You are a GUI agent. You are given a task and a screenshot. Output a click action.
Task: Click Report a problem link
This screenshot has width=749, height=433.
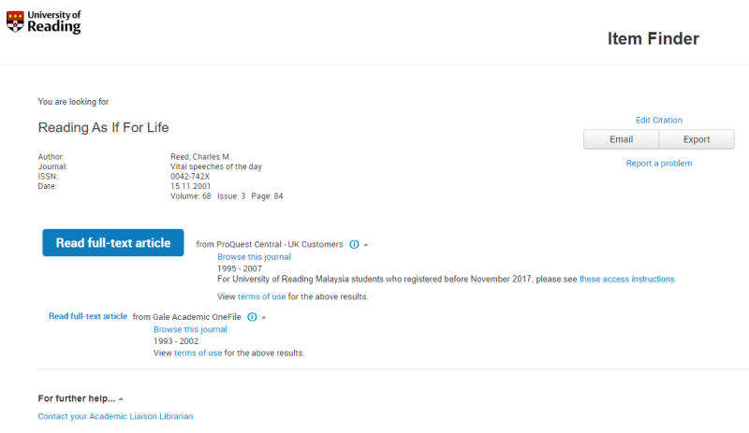tap(659, 164)
